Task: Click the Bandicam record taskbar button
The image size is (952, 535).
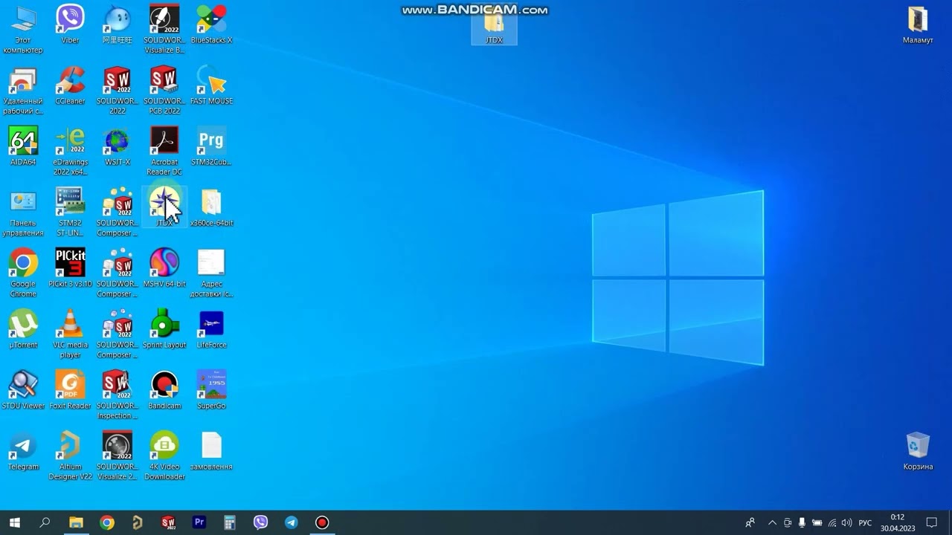Action: (321, 522)
